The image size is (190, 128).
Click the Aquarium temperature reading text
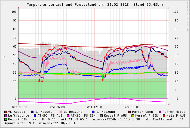pyautogui.click(x=19, y=123)
